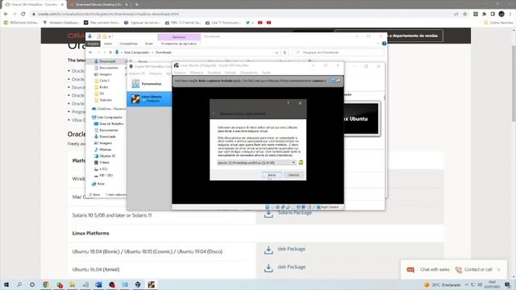Open the Visualizar menu in the VM window
516x290 pixels.
pos(214,72)
